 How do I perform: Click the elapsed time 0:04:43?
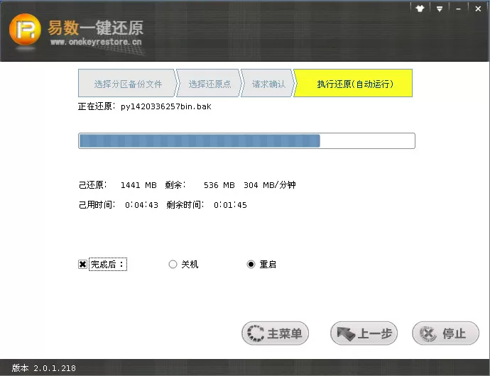click(141, 205)
